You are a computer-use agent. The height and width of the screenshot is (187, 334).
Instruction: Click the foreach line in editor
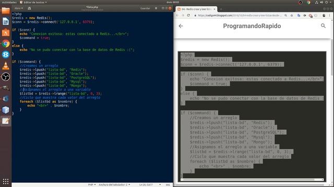coord(49,102)
